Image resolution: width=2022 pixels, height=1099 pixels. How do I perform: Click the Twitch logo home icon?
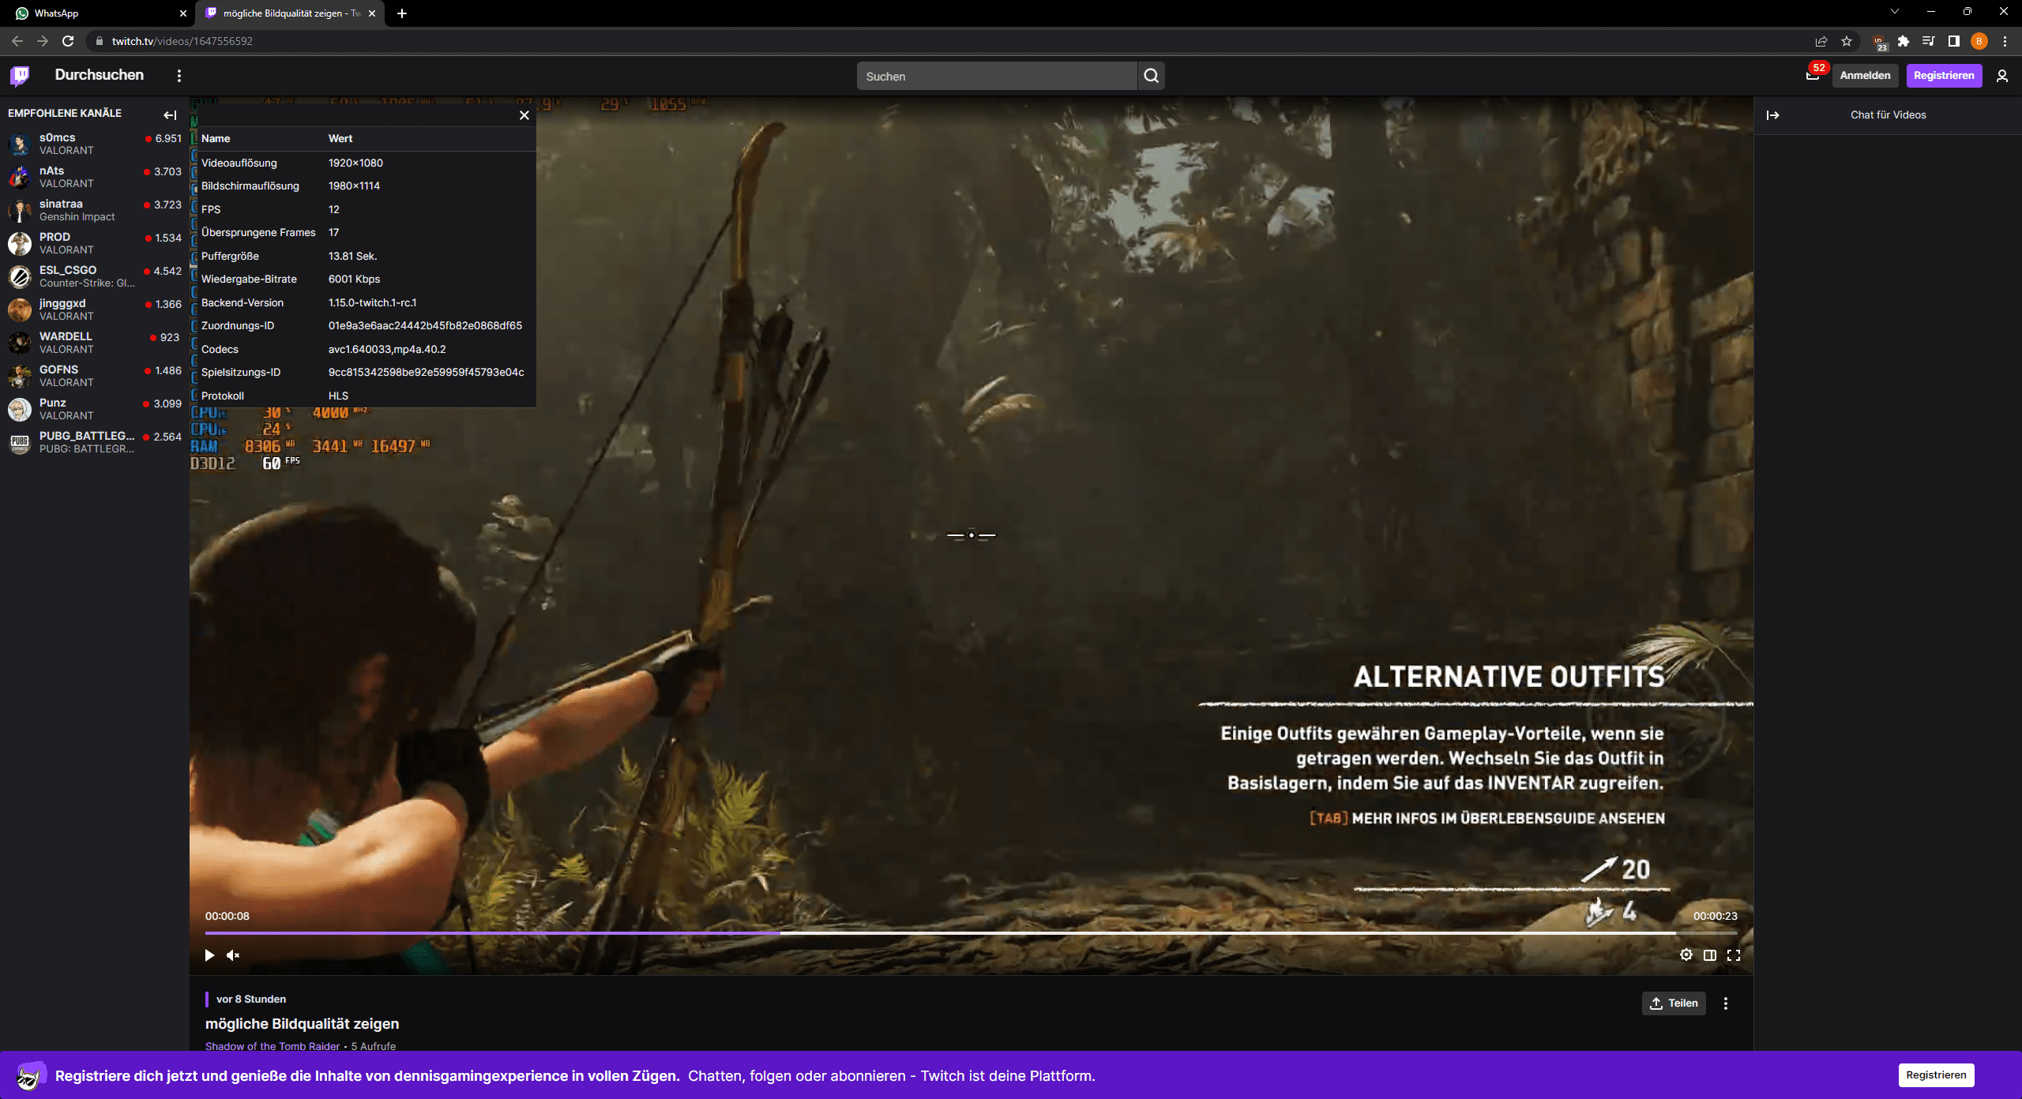pyautogui.click(x=20, y=75)
